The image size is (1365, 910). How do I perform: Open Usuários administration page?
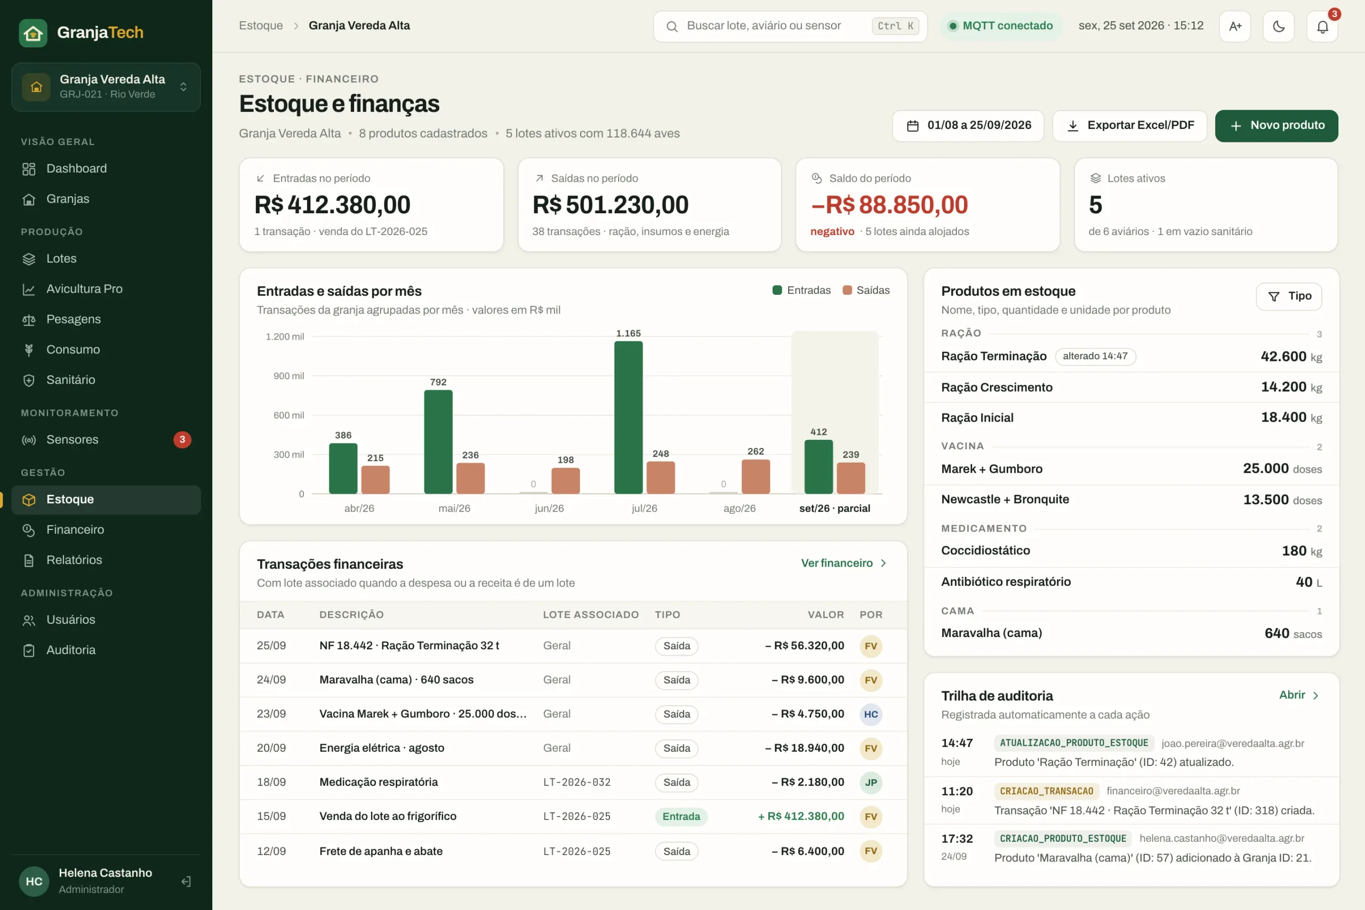pos(106,619)
